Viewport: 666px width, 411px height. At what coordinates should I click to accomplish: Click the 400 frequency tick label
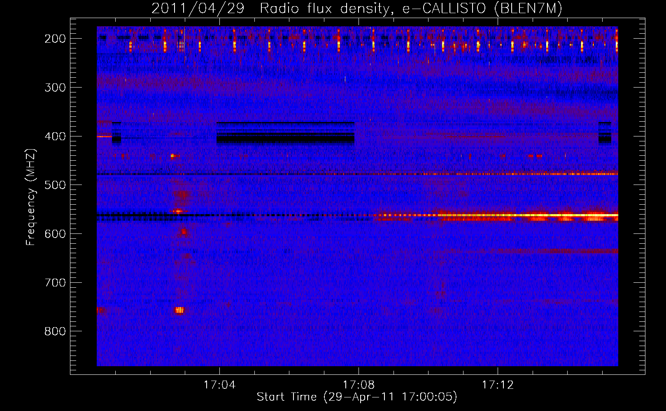coord(55,136)
